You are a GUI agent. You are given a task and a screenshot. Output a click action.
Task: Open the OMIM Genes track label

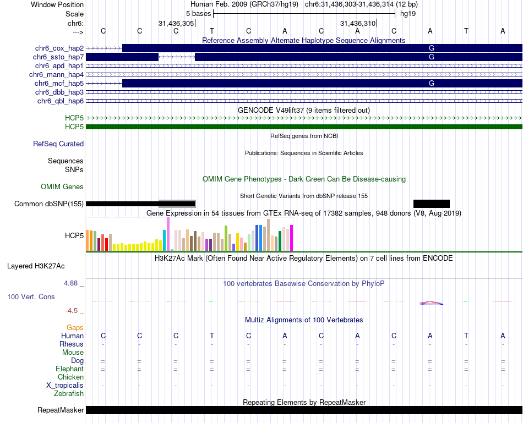(62, 186)
